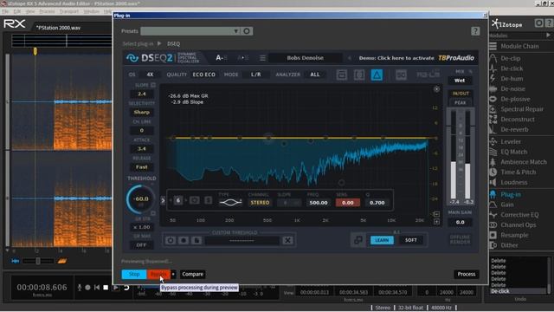Image resolution: width=554 pixels, height=312 pixels.
Task: Change the MODE L/R setting
Action: point(256,75)
